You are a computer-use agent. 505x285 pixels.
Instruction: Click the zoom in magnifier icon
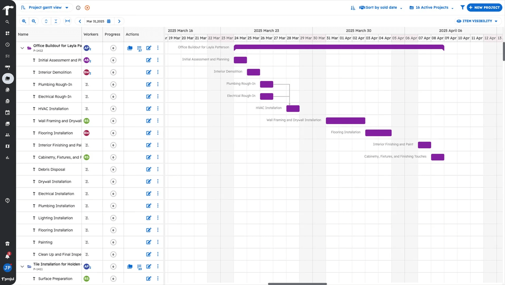coord(24,21)
